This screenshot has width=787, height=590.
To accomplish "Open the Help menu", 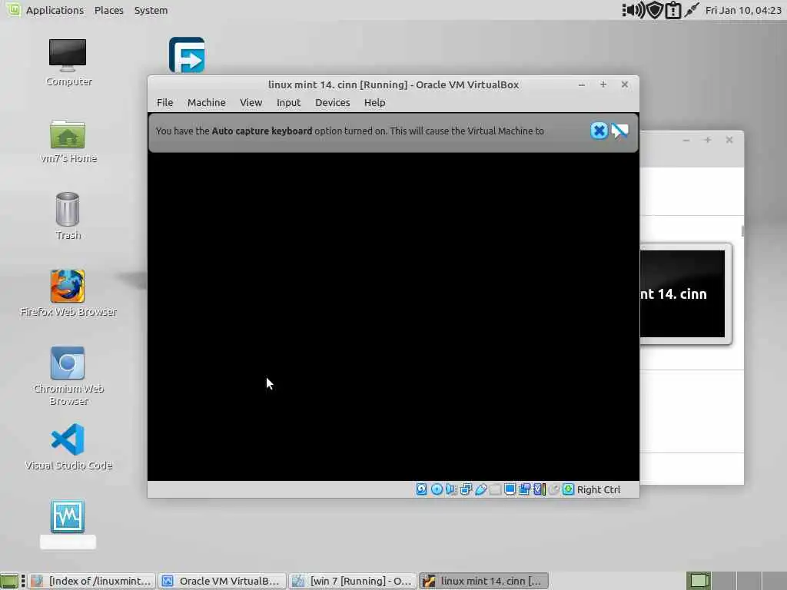I will coord(374,102).
